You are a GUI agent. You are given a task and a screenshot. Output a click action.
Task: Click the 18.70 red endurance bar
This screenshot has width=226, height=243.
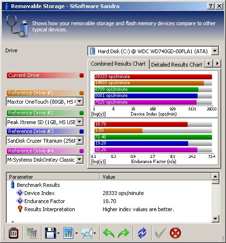[x=141, y=124]
